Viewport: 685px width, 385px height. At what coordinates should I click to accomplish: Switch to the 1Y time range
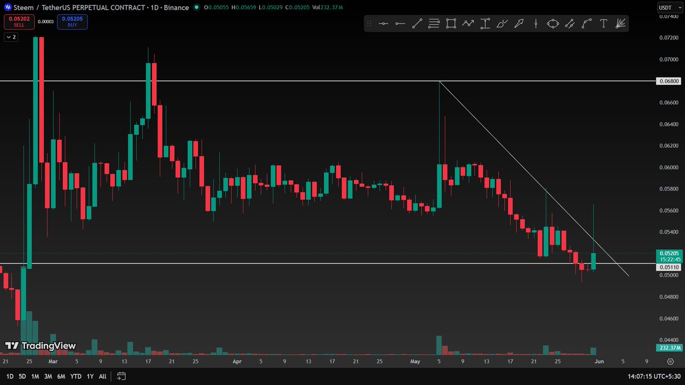[90, 376]
